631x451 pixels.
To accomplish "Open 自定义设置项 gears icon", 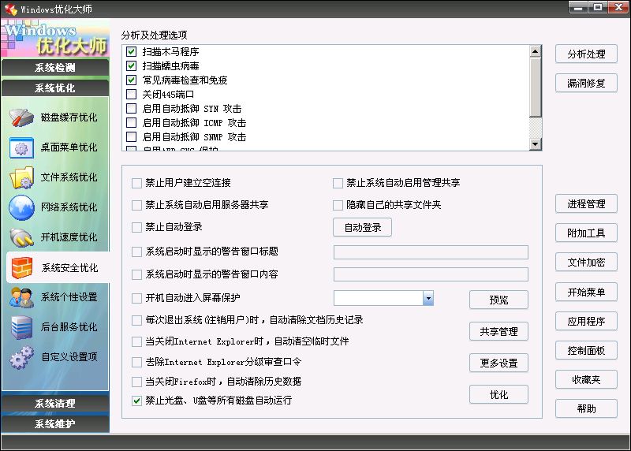I will tap(22, 357).
